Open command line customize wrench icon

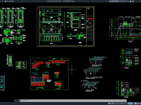click(18, 101)
